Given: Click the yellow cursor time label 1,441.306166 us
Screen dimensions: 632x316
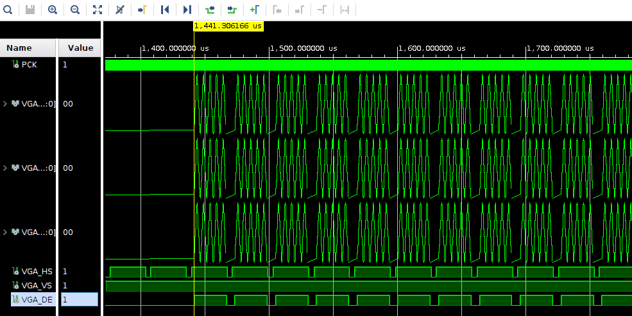Looking at the screenshot, I should click(228, 26).
